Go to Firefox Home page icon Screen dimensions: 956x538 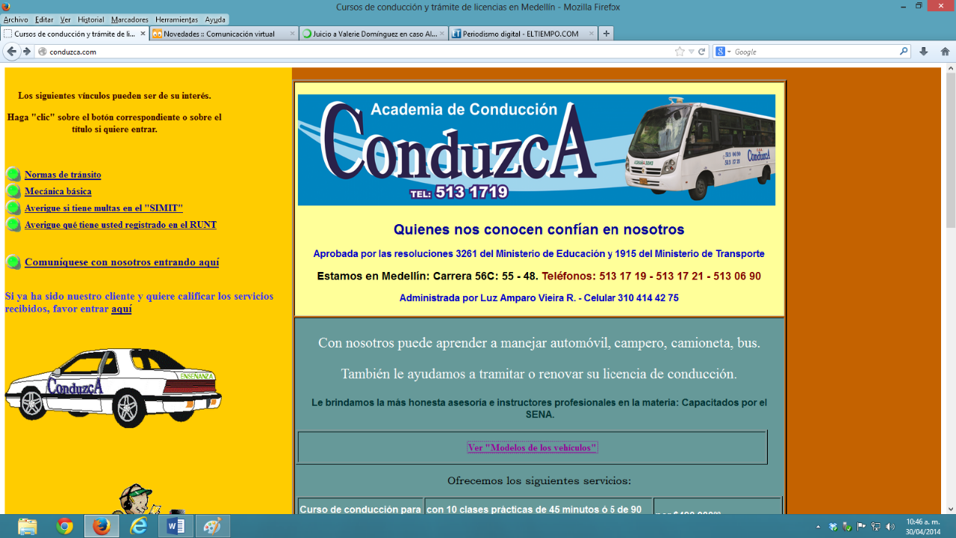point(945,52)
